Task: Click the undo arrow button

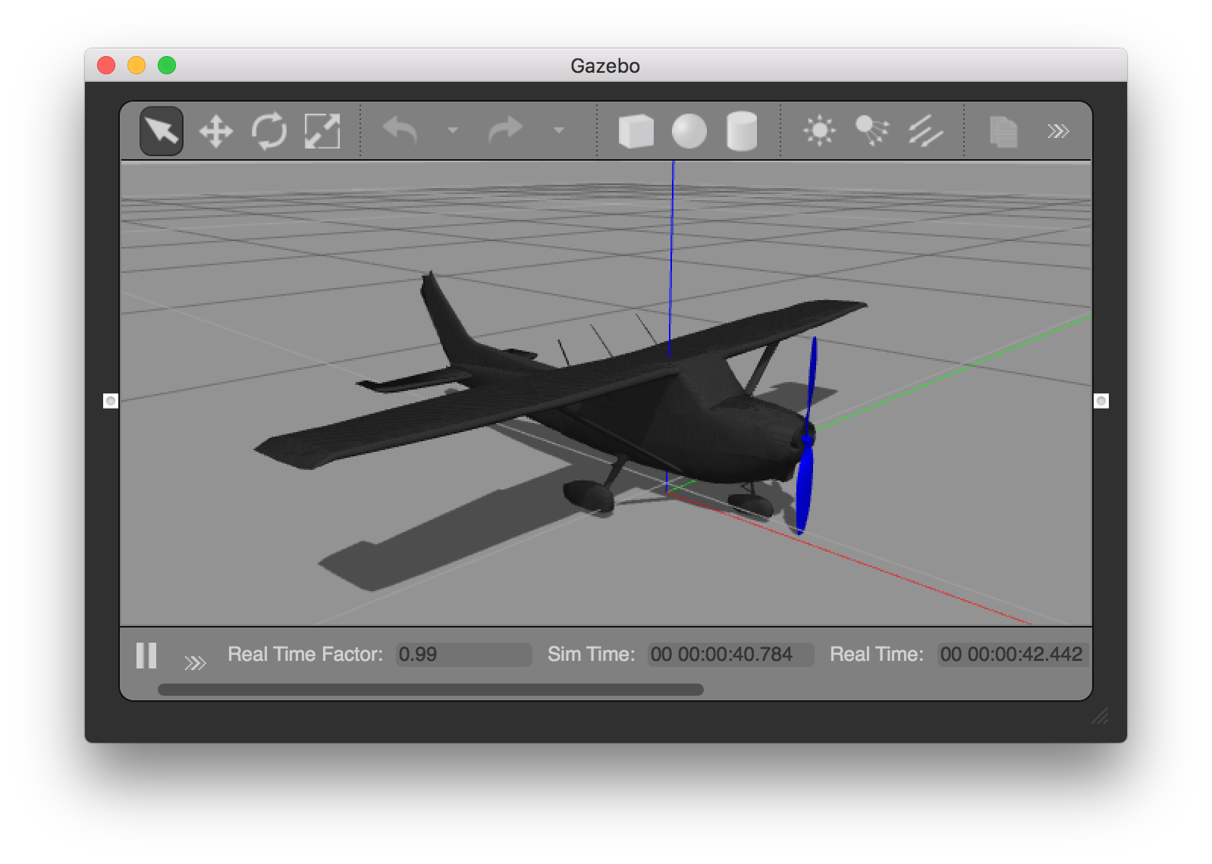Action: coord(400,130)
